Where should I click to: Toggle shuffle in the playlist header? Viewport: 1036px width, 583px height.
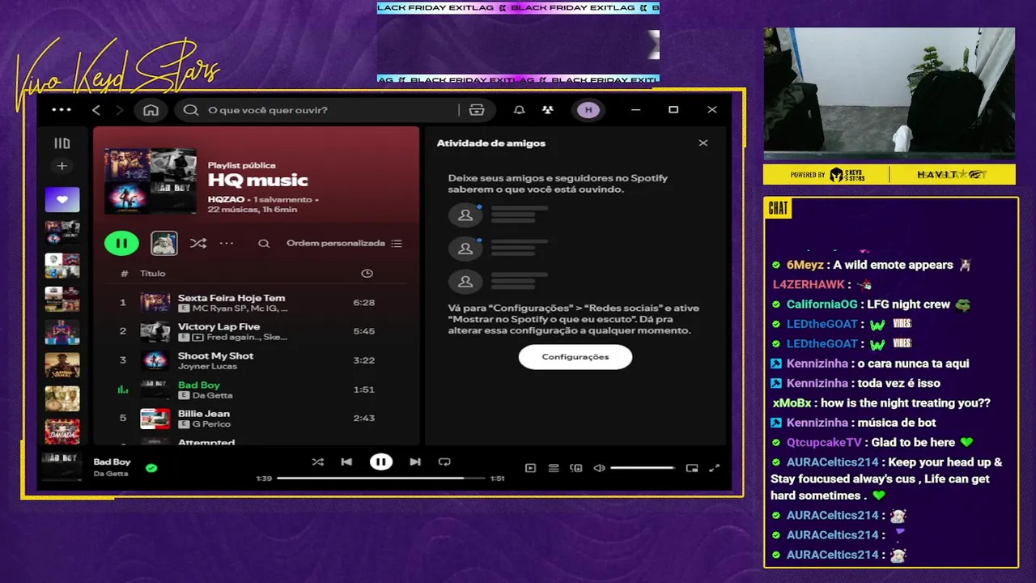click(x=197, y=243)
